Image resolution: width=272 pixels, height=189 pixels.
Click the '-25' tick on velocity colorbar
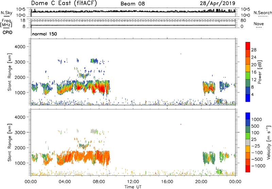256,146
